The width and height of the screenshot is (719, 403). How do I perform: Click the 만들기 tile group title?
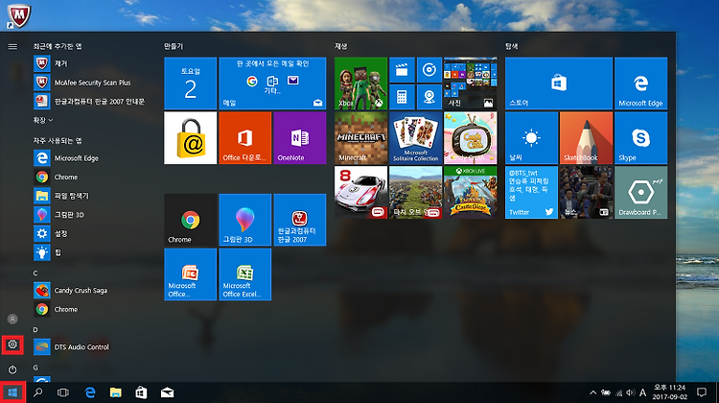(x=174, y=46)
